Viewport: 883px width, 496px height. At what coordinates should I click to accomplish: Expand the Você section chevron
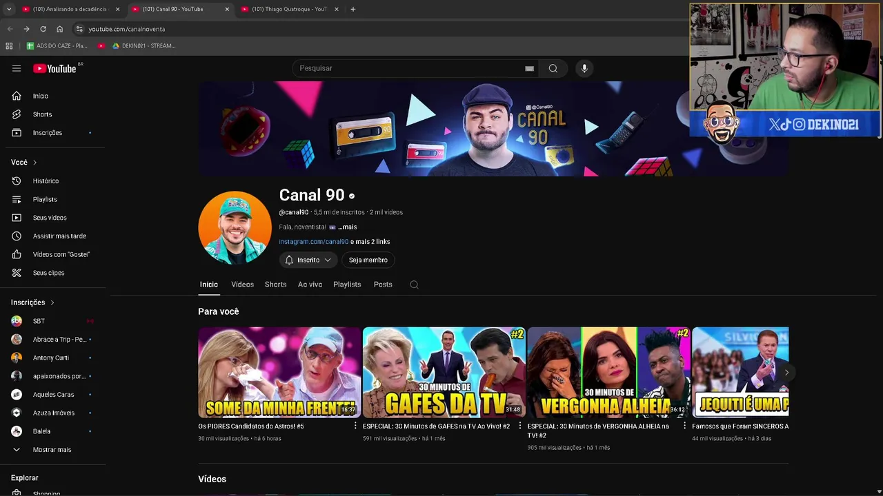tap(34, 163)
